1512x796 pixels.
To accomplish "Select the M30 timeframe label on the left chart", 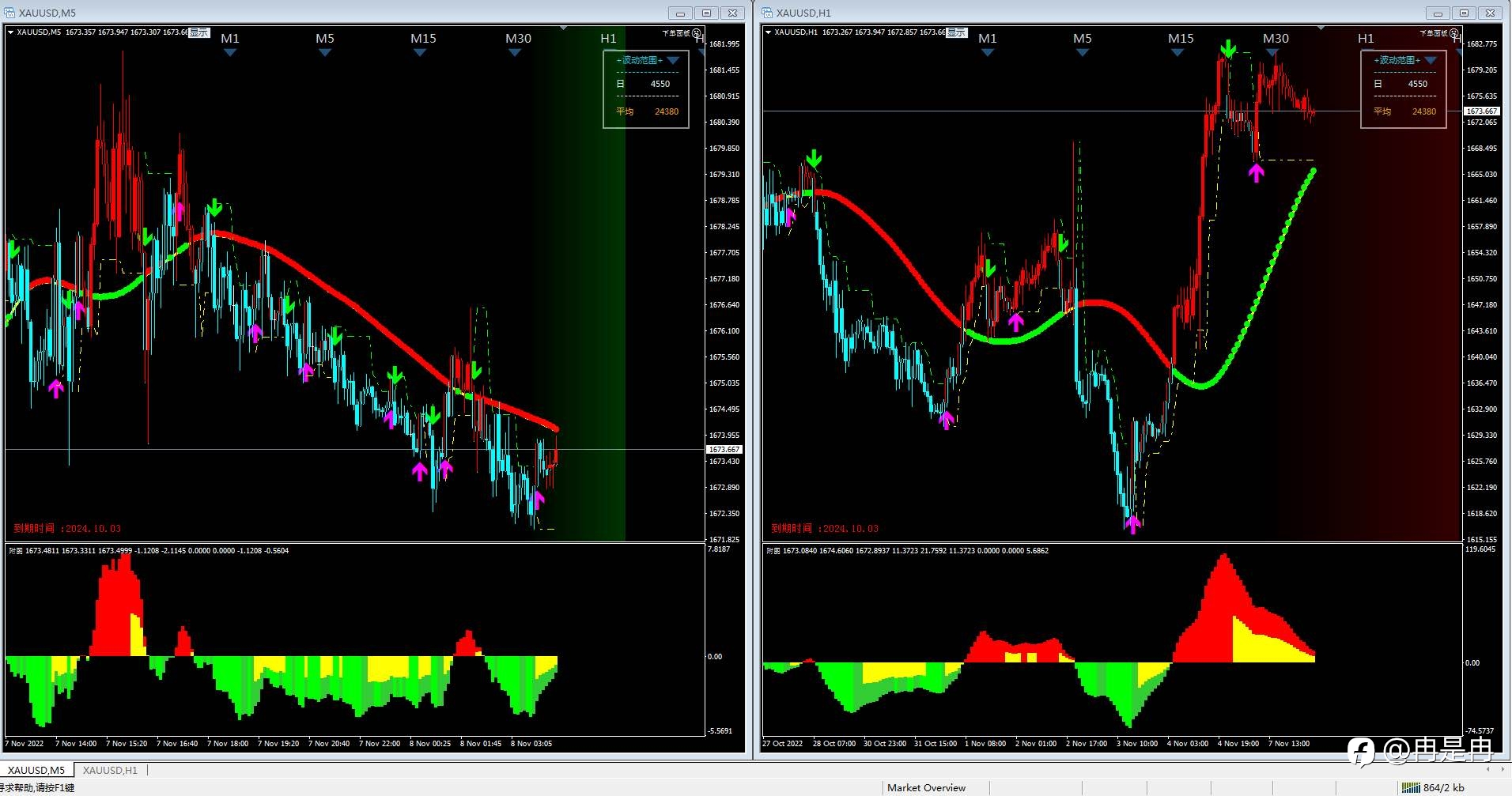I will (x=518, y=38).
